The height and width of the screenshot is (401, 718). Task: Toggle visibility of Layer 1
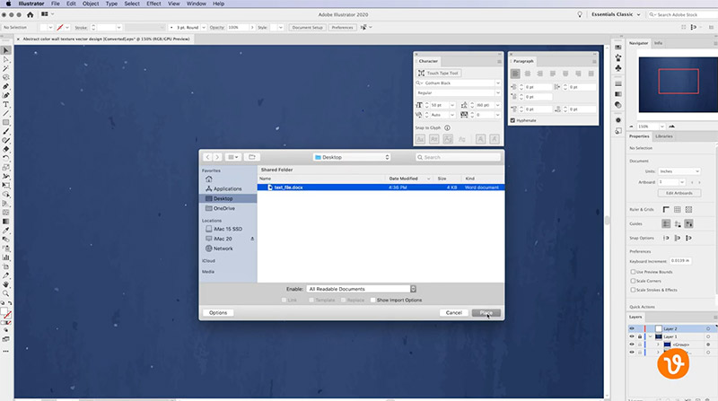[632, 336]
